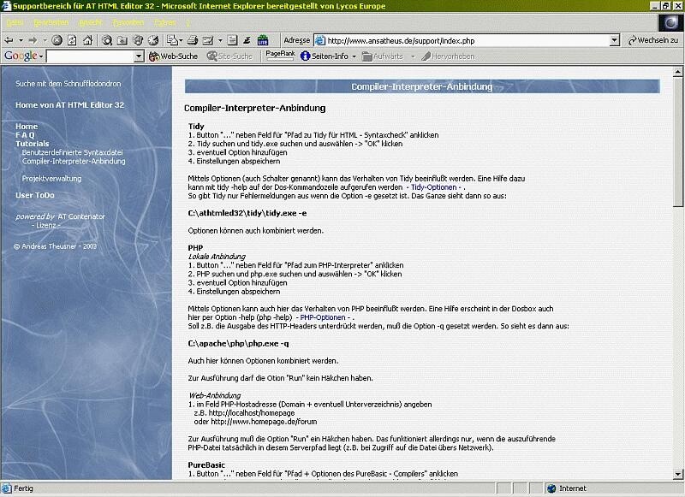The width and height of the screenshot is (685, 497).
Task: Focus the Google toolbar search input field
Action: click(x=91, y=56)
